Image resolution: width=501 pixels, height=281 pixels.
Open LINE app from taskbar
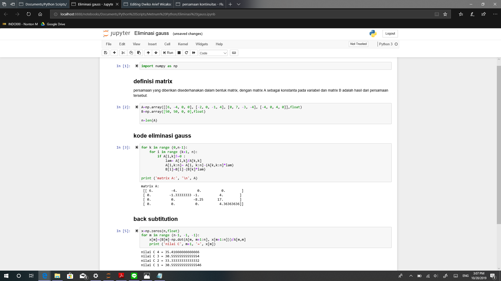[x=134, y=276]
